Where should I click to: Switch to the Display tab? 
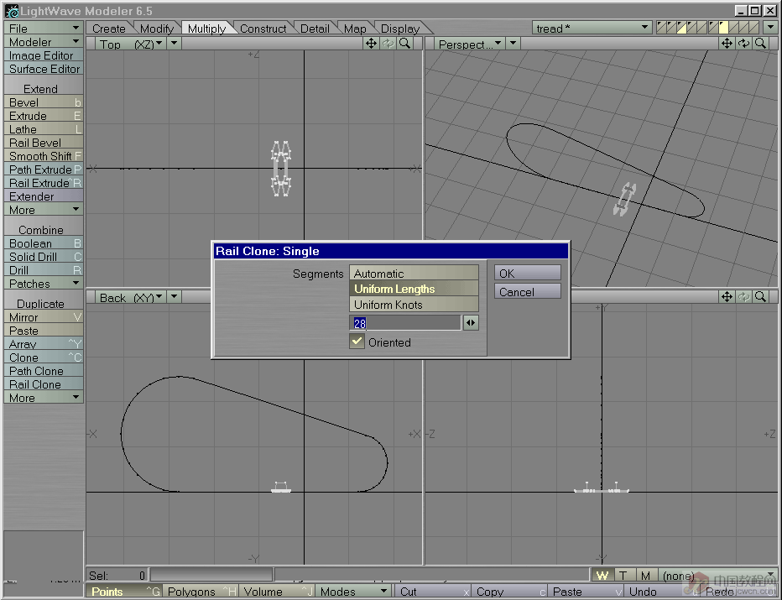tap(399, 29)
